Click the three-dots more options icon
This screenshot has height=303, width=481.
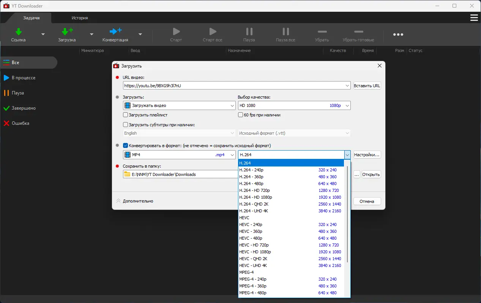point(398,35)
